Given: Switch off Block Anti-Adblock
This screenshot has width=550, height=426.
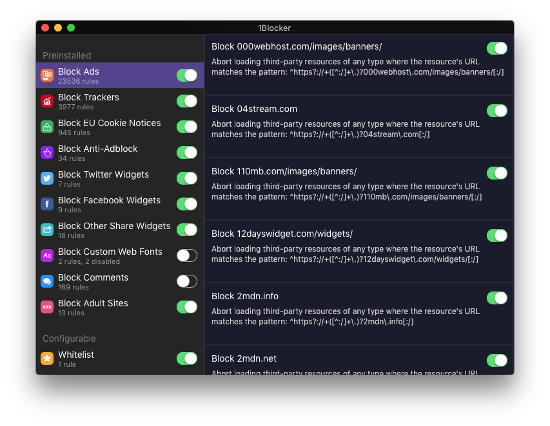Looking at the screenshot, I should (187, 153).
